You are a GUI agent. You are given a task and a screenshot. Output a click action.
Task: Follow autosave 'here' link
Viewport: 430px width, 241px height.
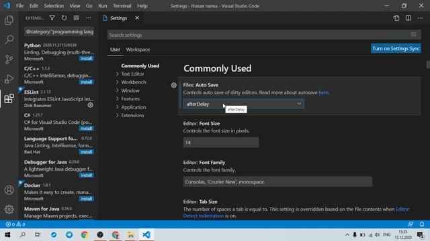[323, 92]
